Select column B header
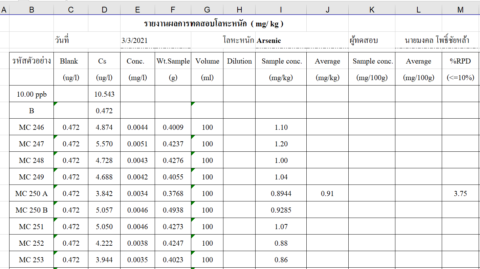Viewport: 480px width, 269px height. click(31, 10)
